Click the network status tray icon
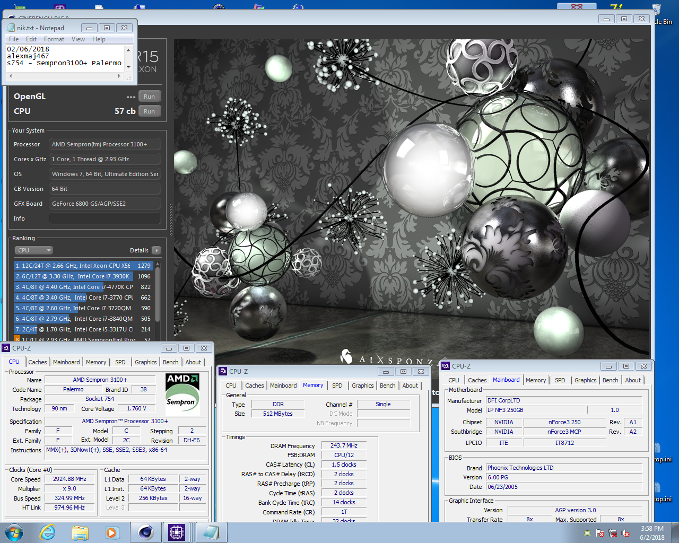 point(613,533)
